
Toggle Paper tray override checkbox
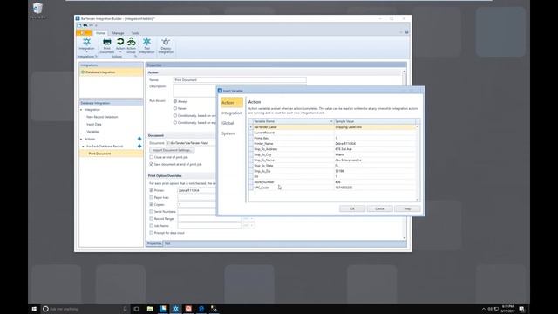(x=151, y=198)
